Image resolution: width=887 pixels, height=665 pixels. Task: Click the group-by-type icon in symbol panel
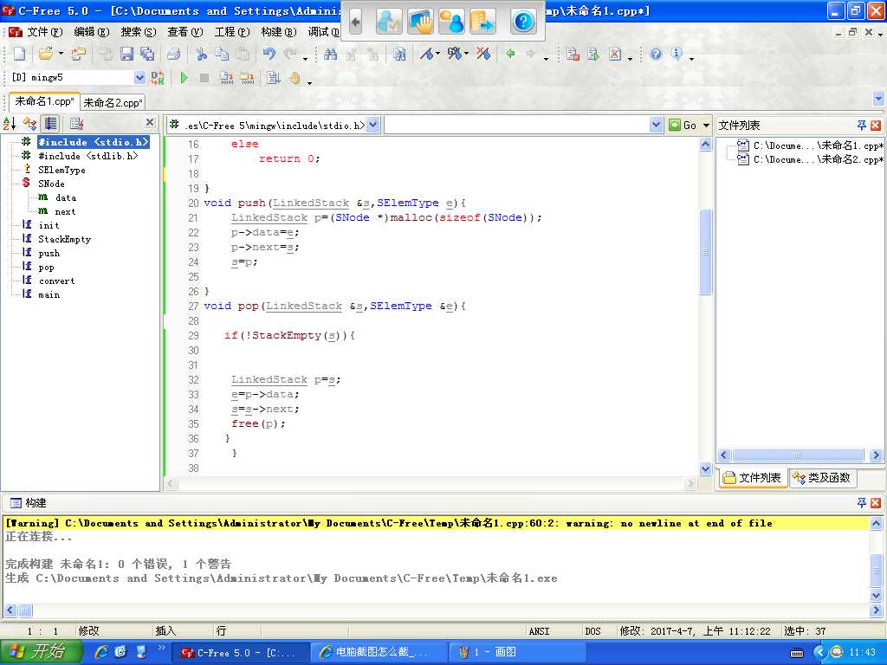pyautogui.click(x=29, y=123)
